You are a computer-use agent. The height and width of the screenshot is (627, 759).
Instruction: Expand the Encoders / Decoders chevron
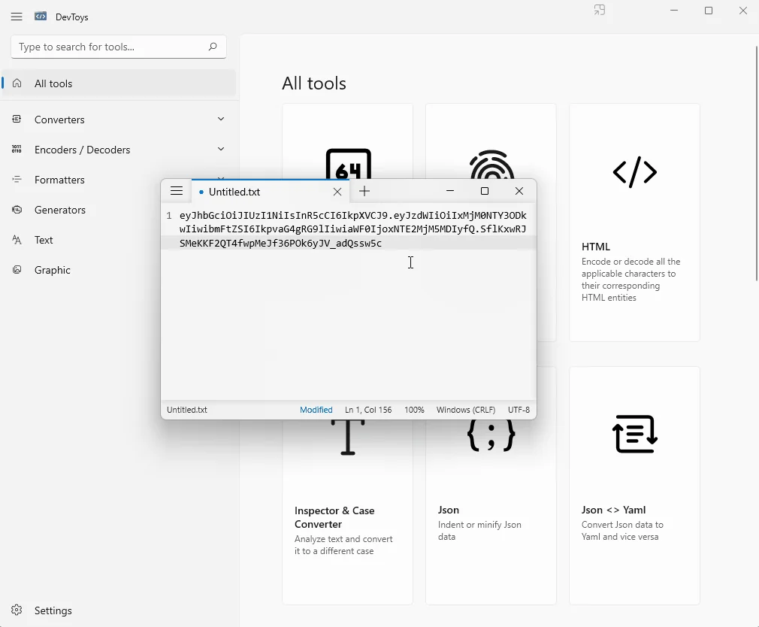pyautogui.click(x=220, y=149)
